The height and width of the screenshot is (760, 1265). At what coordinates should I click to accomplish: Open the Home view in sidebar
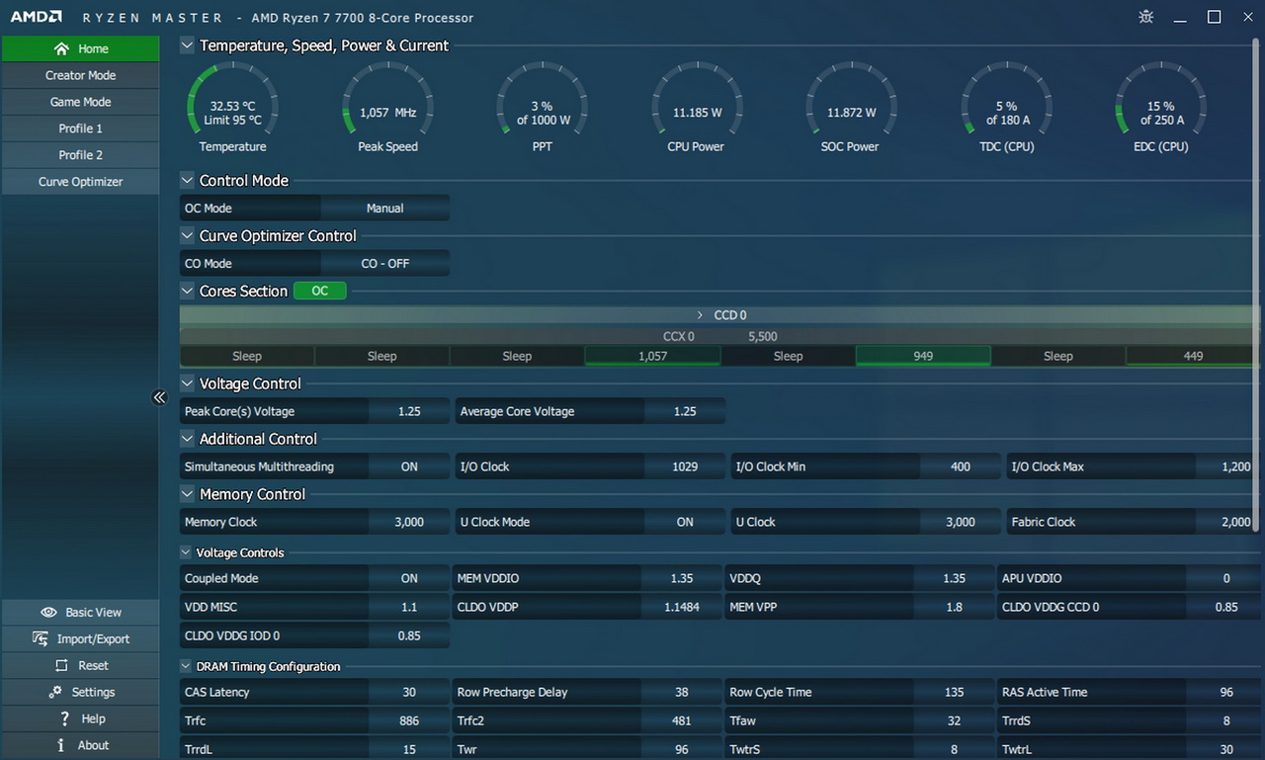click(80, 48)
